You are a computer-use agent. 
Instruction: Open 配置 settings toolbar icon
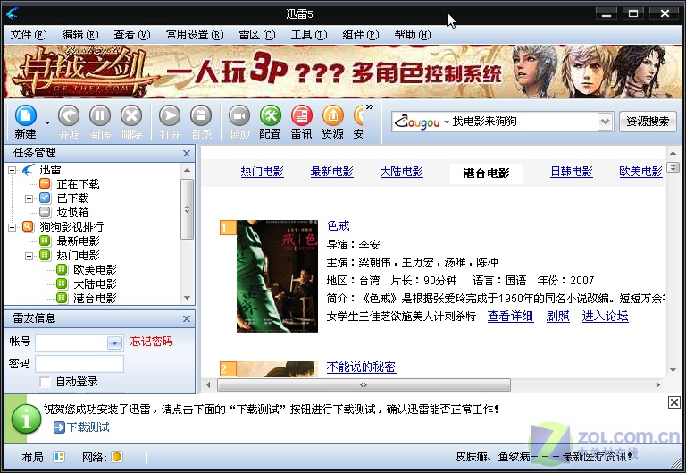(271, 116)
